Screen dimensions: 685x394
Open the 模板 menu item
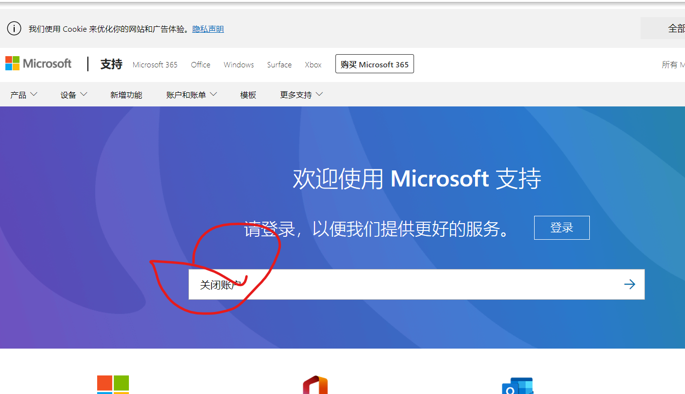click(x=248, y=95)
